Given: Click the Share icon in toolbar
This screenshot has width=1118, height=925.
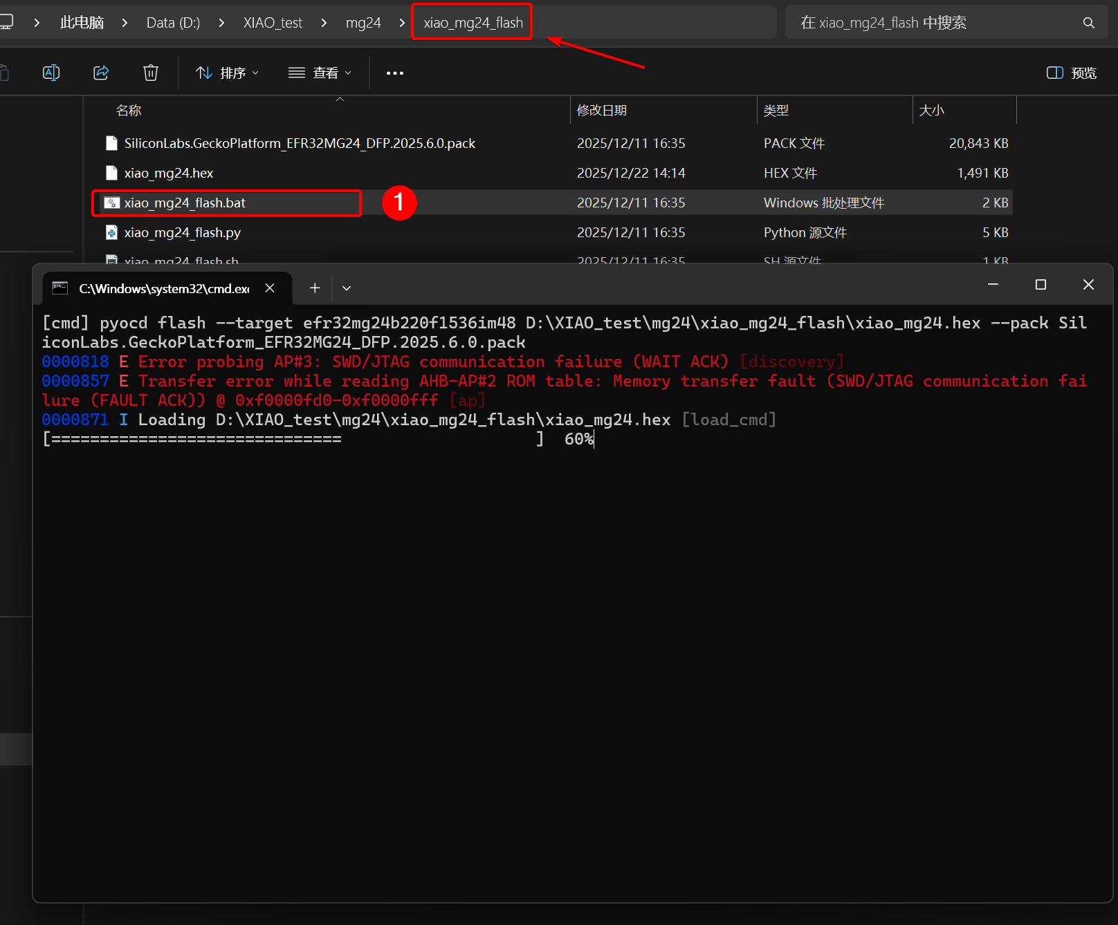Looking at the screenshot, I should point(101,73).
